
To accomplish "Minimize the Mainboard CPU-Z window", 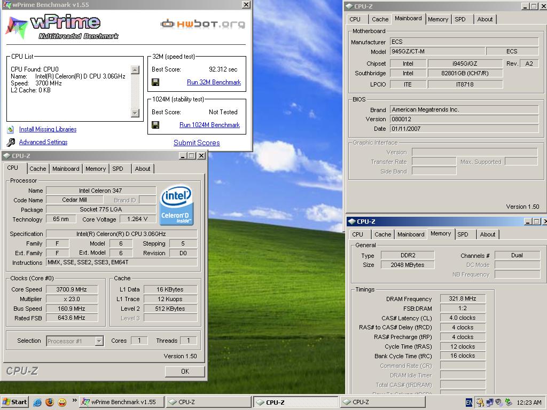I will coord(526,6).
